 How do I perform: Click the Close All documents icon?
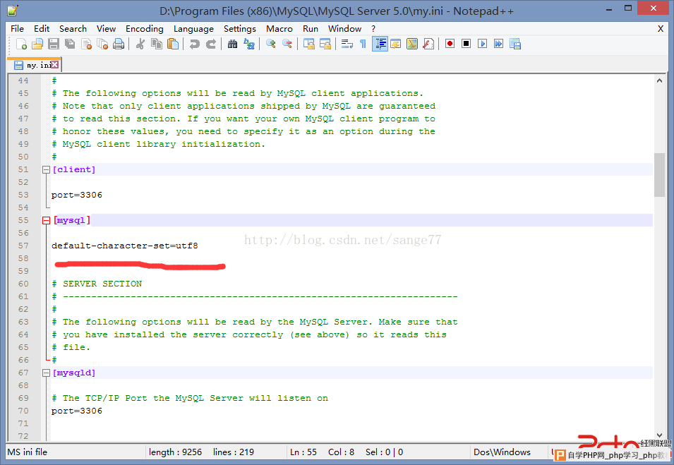click(102, 44)
